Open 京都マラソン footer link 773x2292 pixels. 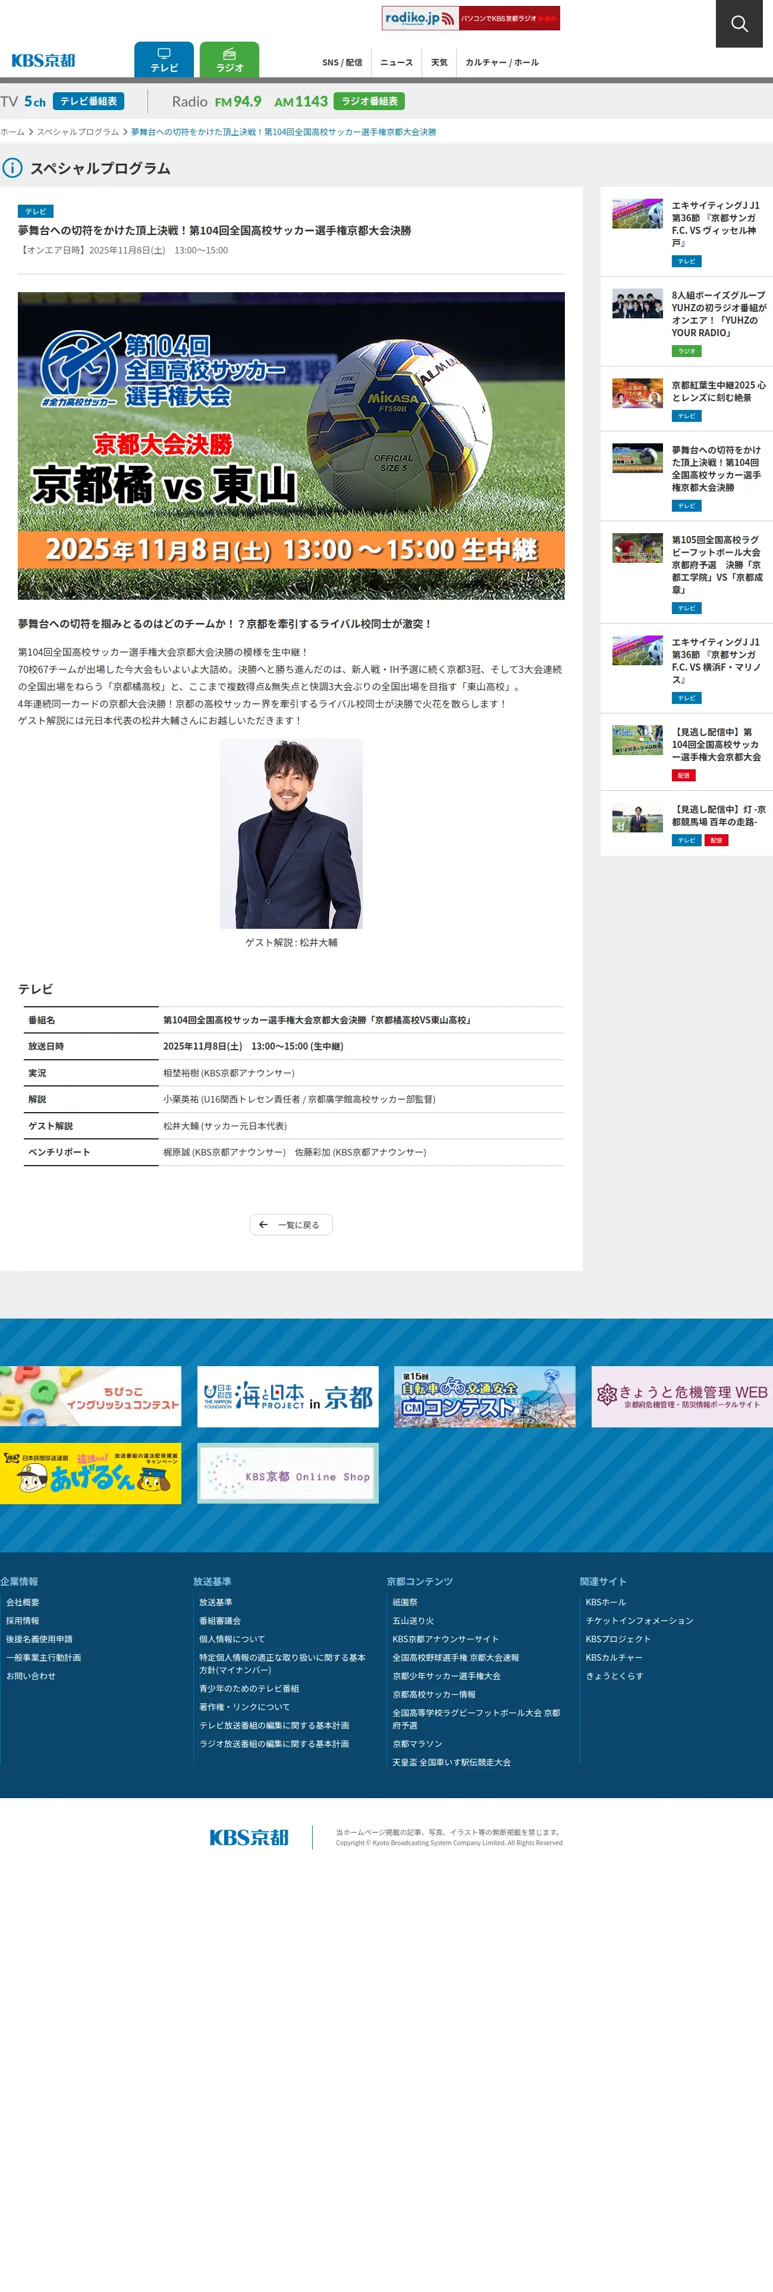point(417,1744)
